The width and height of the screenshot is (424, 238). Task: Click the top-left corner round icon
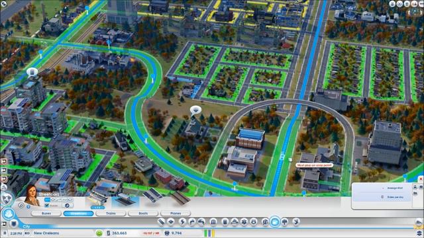point(3,4)
